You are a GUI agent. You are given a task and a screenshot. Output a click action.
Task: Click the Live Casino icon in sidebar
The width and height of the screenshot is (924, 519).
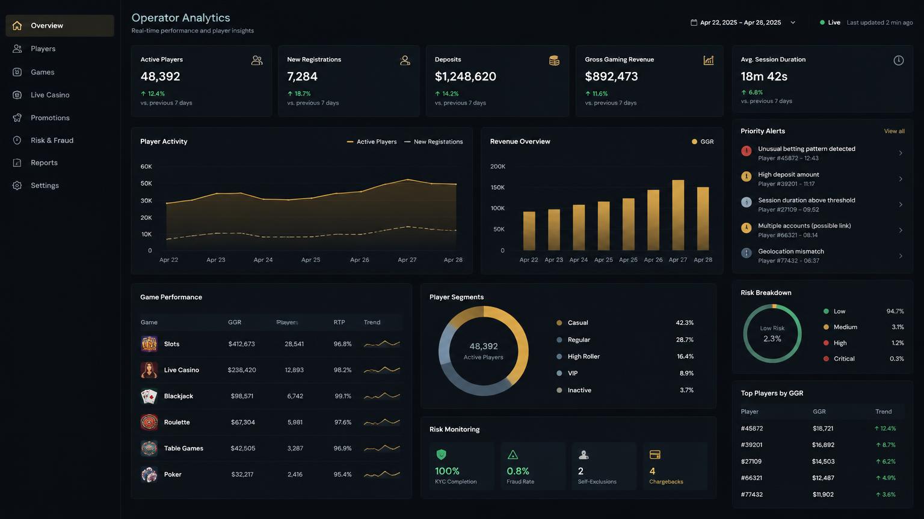click(x=17, y=95)
